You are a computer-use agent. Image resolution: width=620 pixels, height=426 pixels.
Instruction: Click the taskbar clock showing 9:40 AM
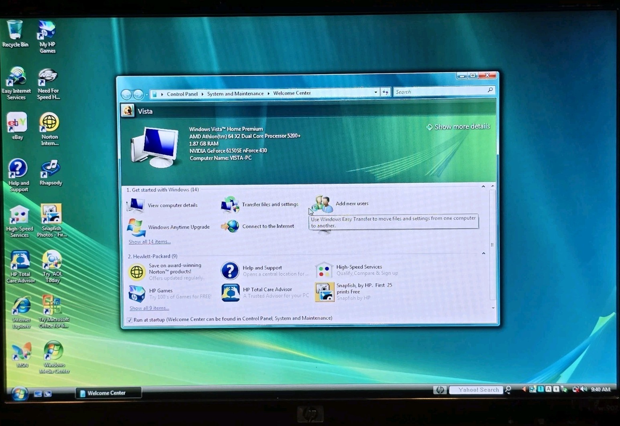tap(600, 389)
